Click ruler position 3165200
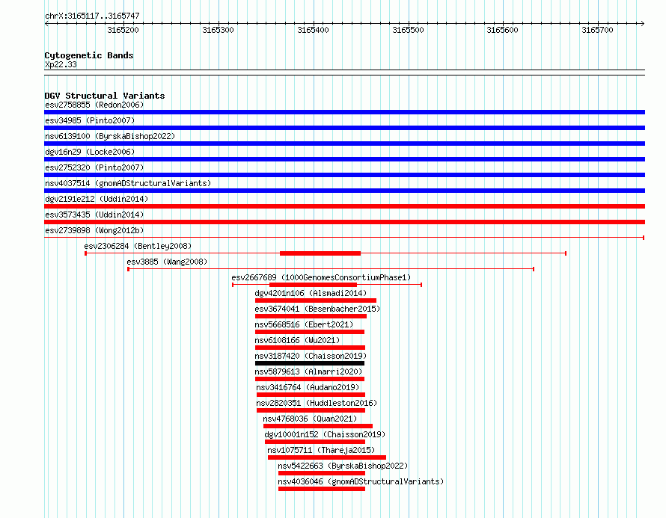 click(123, 30)
